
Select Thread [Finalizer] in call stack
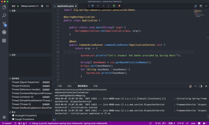30,86
